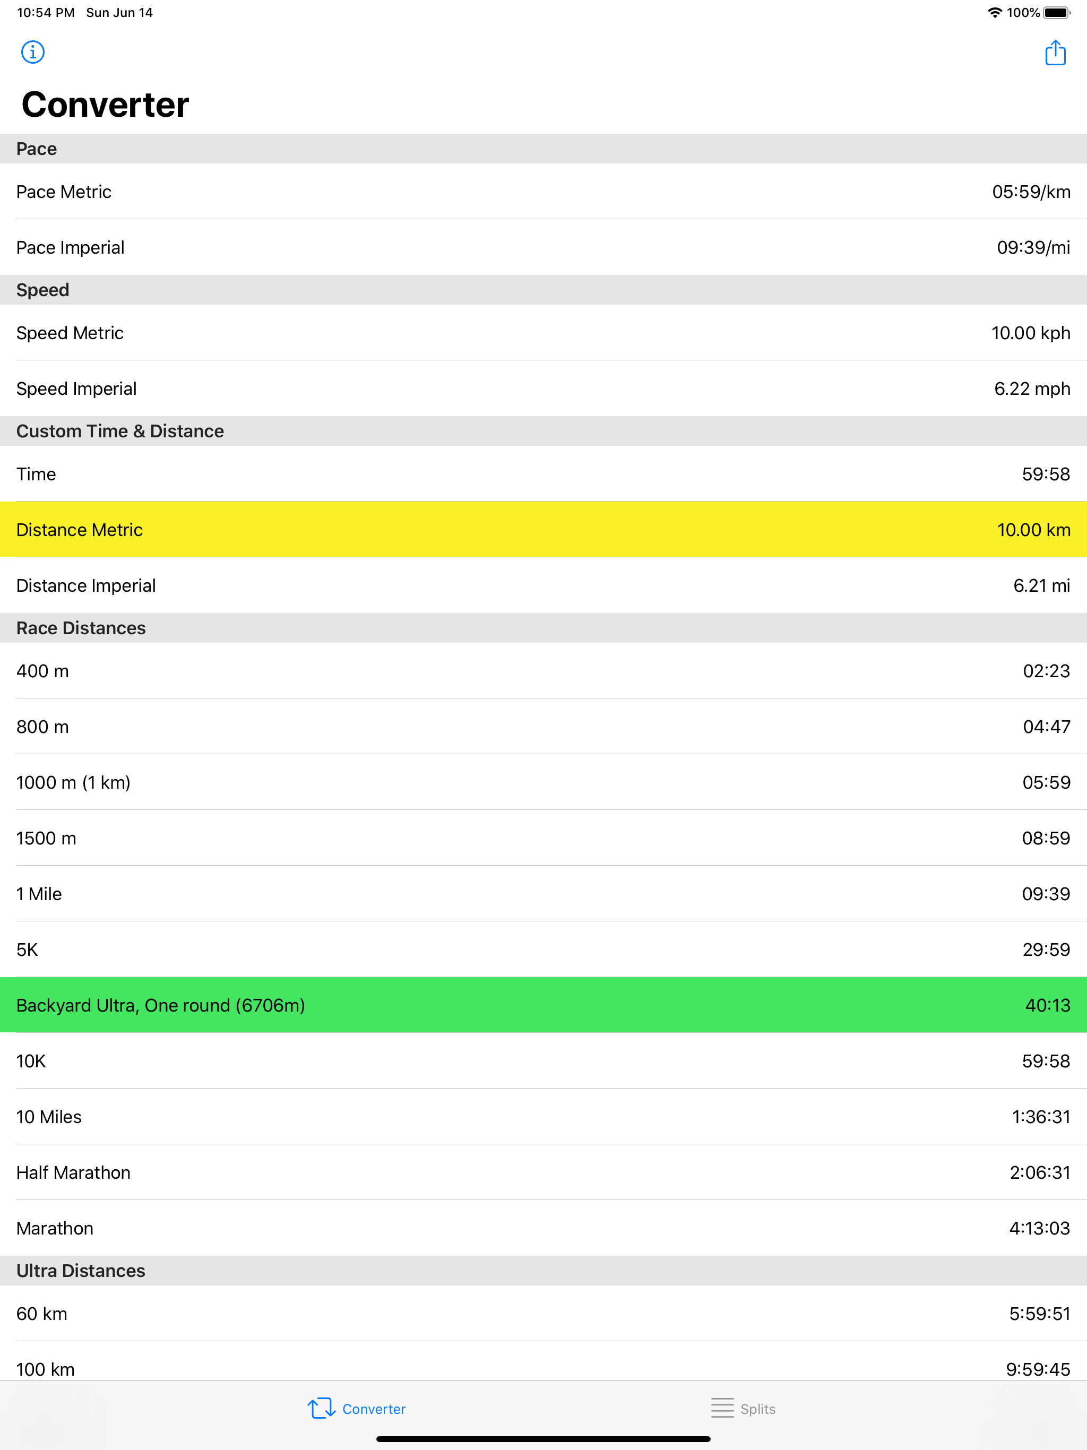Edit the Pace Metric value 05:59/km

[1031, 192]
